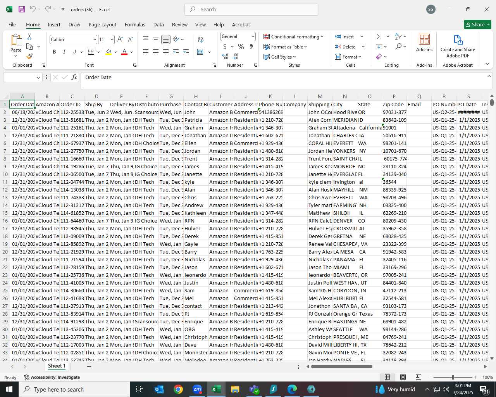Click Create and Share Adobe PDF
Screen dimensions: 496x397
458,46
